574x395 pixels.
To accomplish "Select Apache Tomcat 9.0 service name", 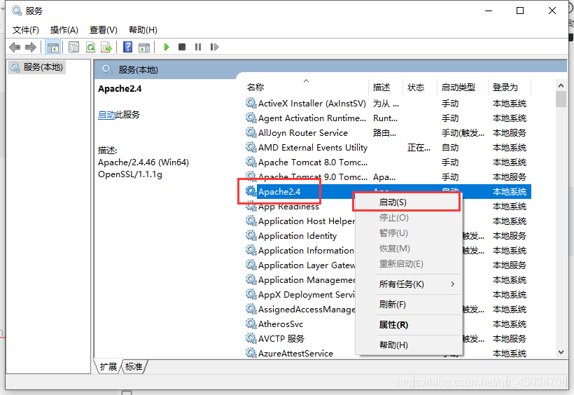I will click(x=313, y=177).
